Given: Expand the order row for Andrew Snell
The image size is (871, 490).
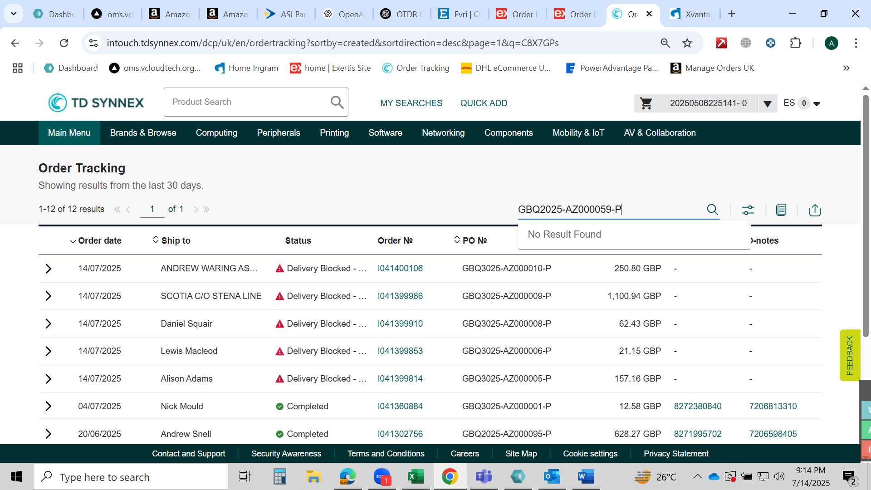Looking at the screenshot, I should (x=49, y=434).
